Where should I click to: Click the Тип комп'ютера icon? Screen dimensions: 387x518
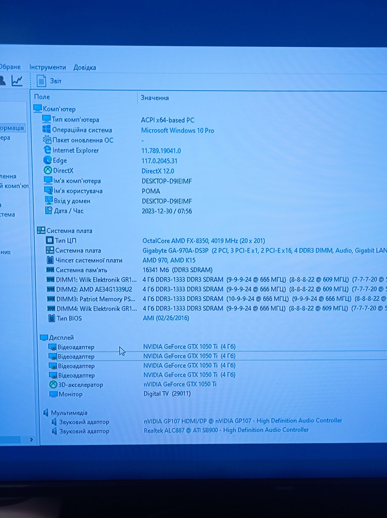pos(46,119)
